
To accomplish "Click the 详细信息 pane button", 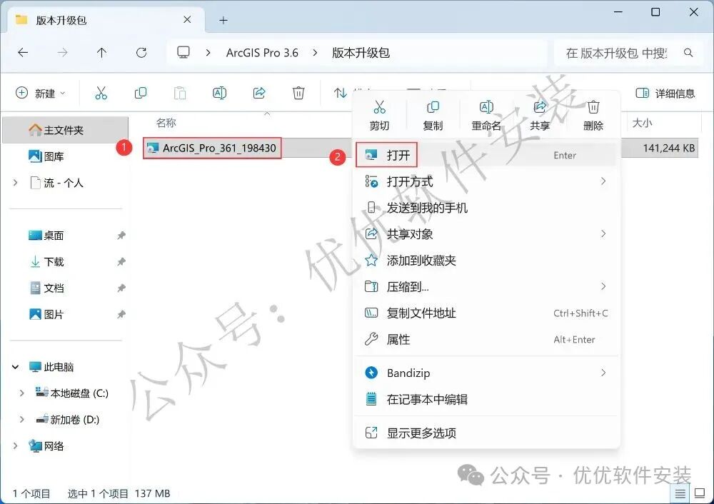I will [x=665, y=94].
